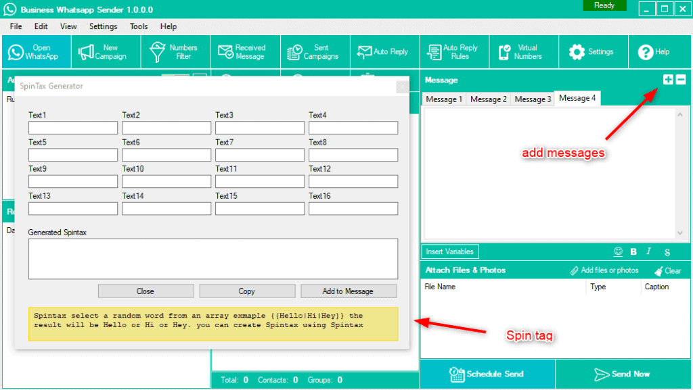
Task: Apply strikethrough formatting to message text
Action: coord(667,252)
